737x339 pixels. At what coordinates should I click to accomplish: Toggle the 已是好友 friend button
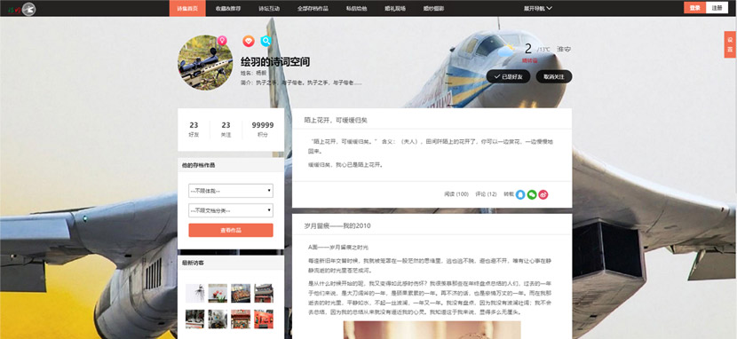[508, 76]
